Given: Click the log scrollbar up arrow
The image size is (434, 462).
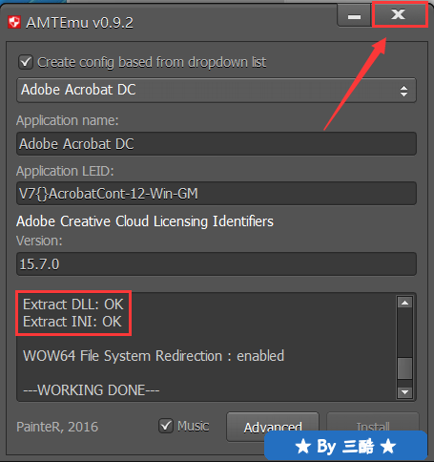Looking at the screenshot, I should coord(404,303).
